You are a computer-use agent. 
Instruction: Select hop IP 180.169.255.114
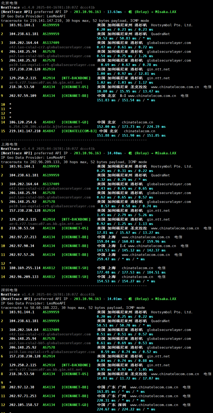click(x=25, y=268)
